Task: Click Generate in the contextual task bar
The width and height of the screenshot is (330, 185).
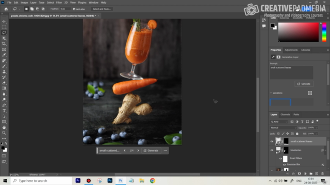Action: pos(151,151)
